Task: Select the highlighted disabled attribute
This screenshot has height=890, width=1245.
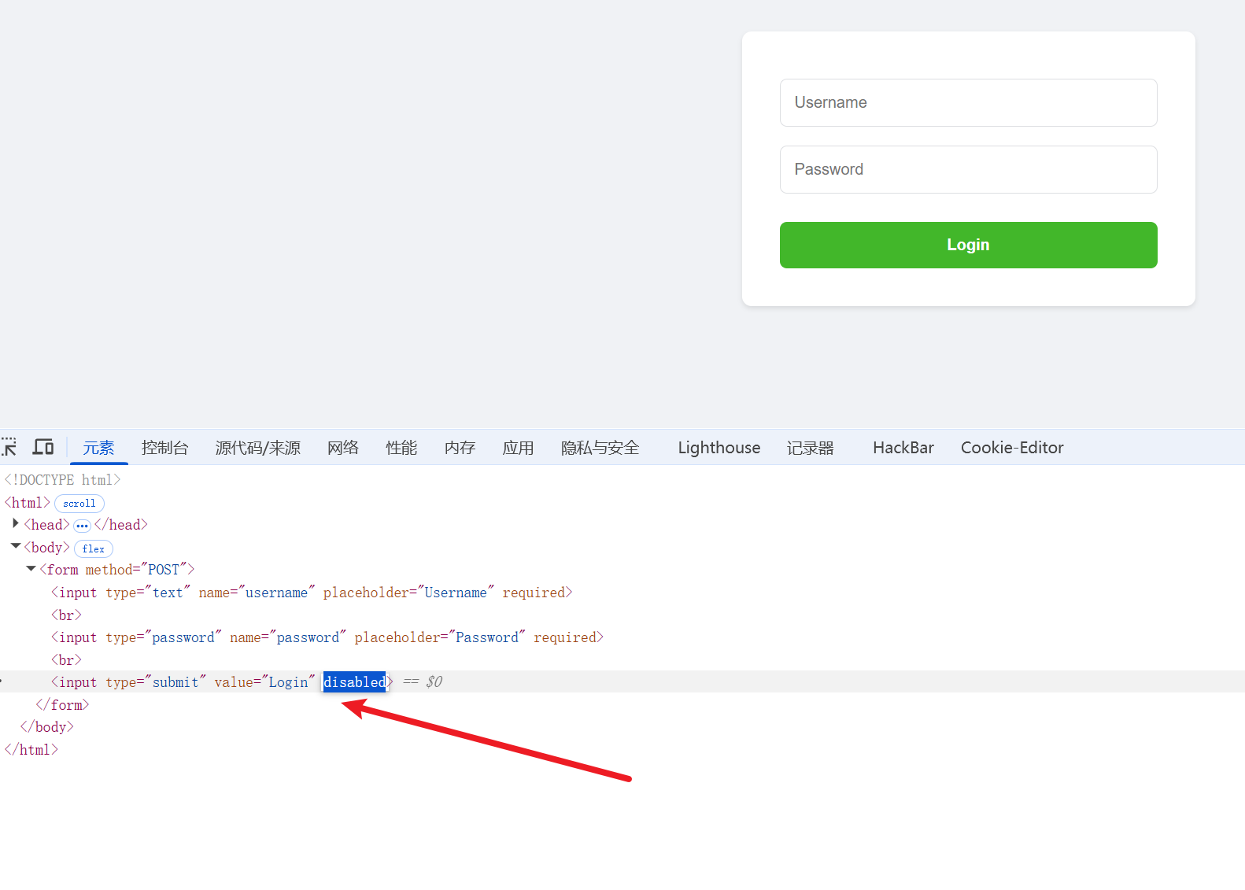Action: coord(354,682)
